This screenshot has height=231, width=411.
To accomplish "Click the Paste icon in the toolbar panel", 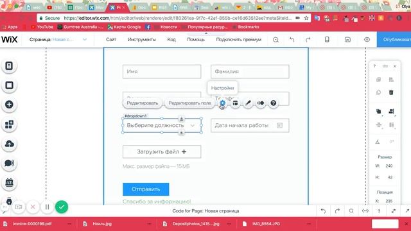I will pos(391,80).
